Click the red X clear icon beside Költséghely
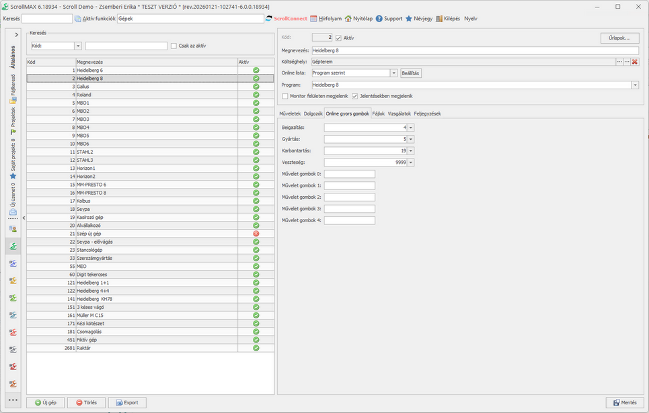649x413 pixels. 635,62
